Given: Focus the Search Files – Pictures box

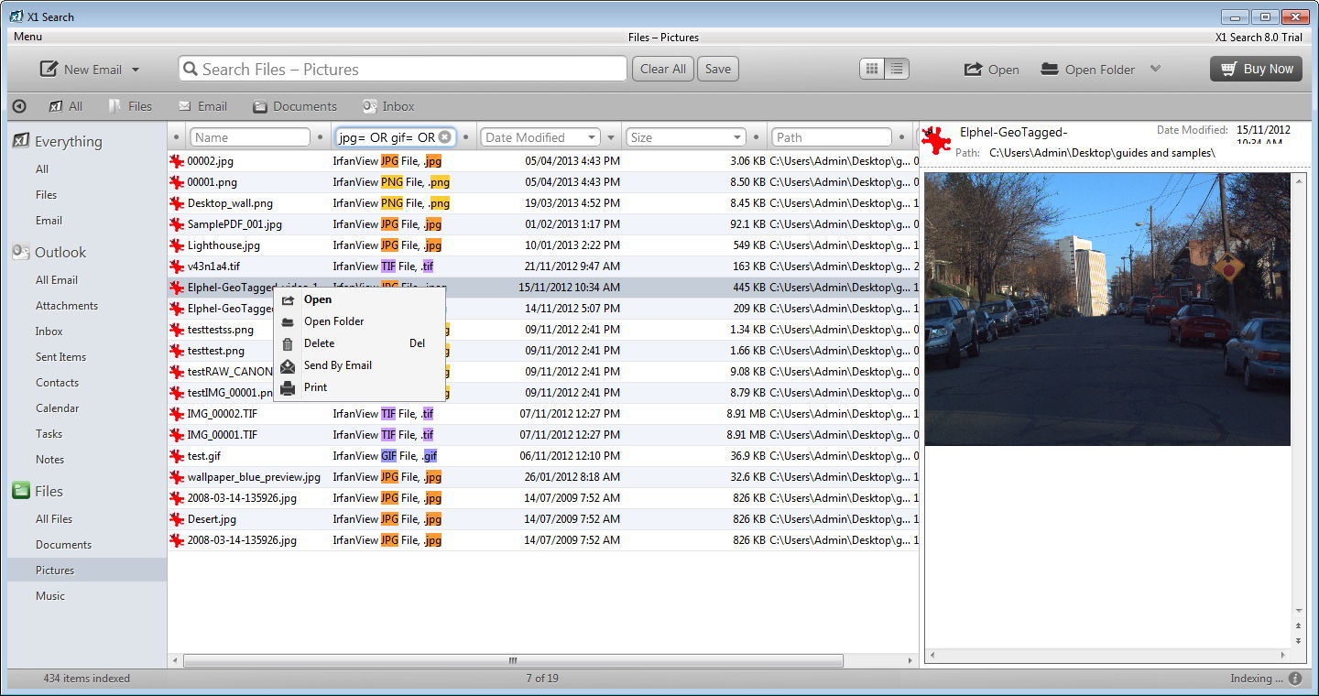Looking at the screenshot, I should coord(403,69).
